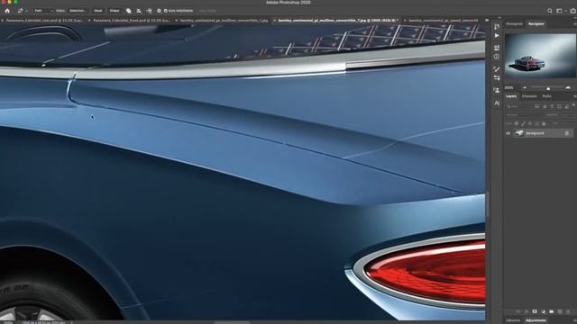Switch to the Channels tab
This screenshot has height=324, width=577.
(529, 96)
